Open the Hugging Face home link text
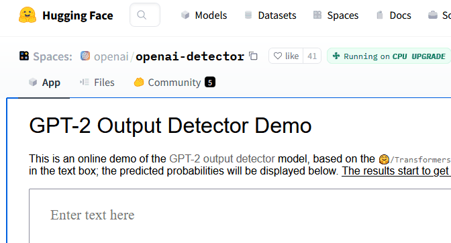Image resolution: width=451 pixels, height=243 pixels. [78, 15]
